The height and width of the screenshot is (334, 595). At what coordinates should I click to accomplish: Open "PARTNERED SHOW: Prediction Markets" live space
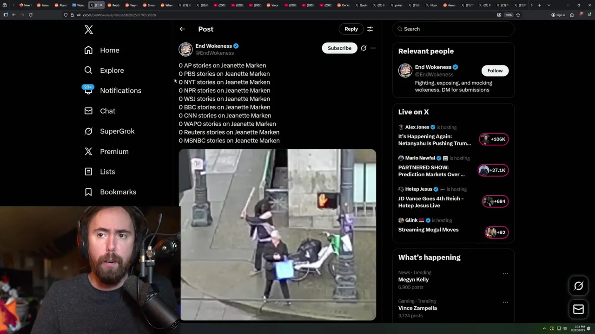[431, 171]
